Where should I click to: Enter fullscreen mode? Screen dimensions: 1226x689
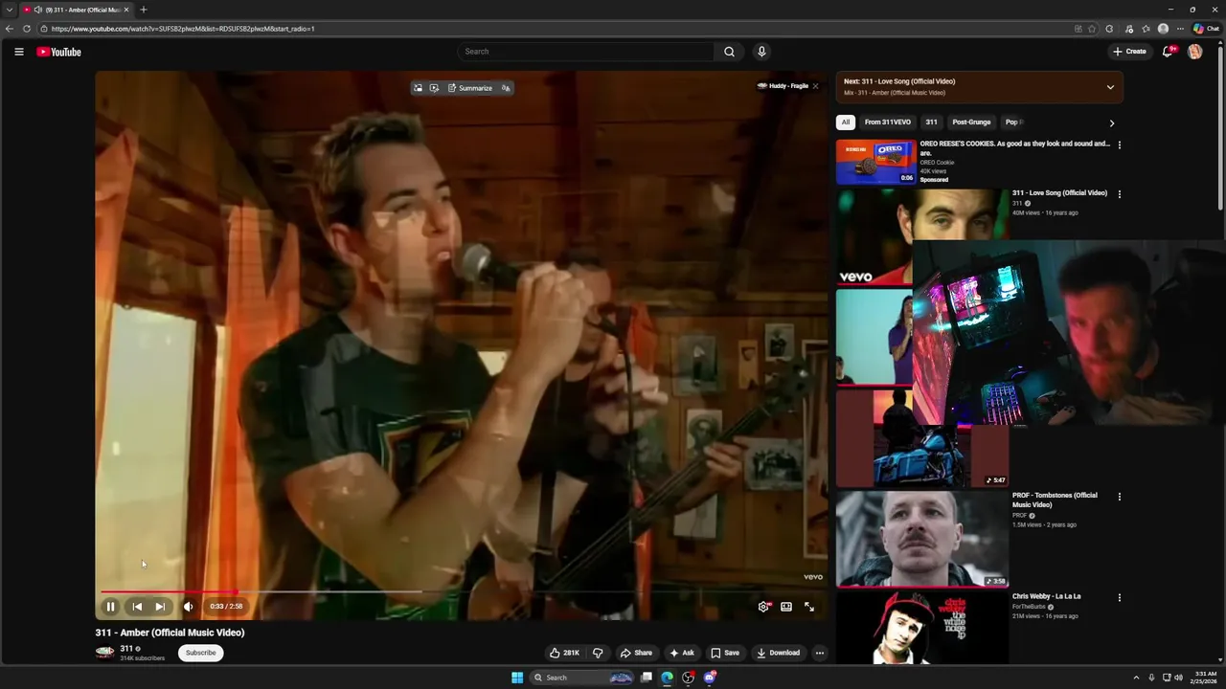(809, 606)
